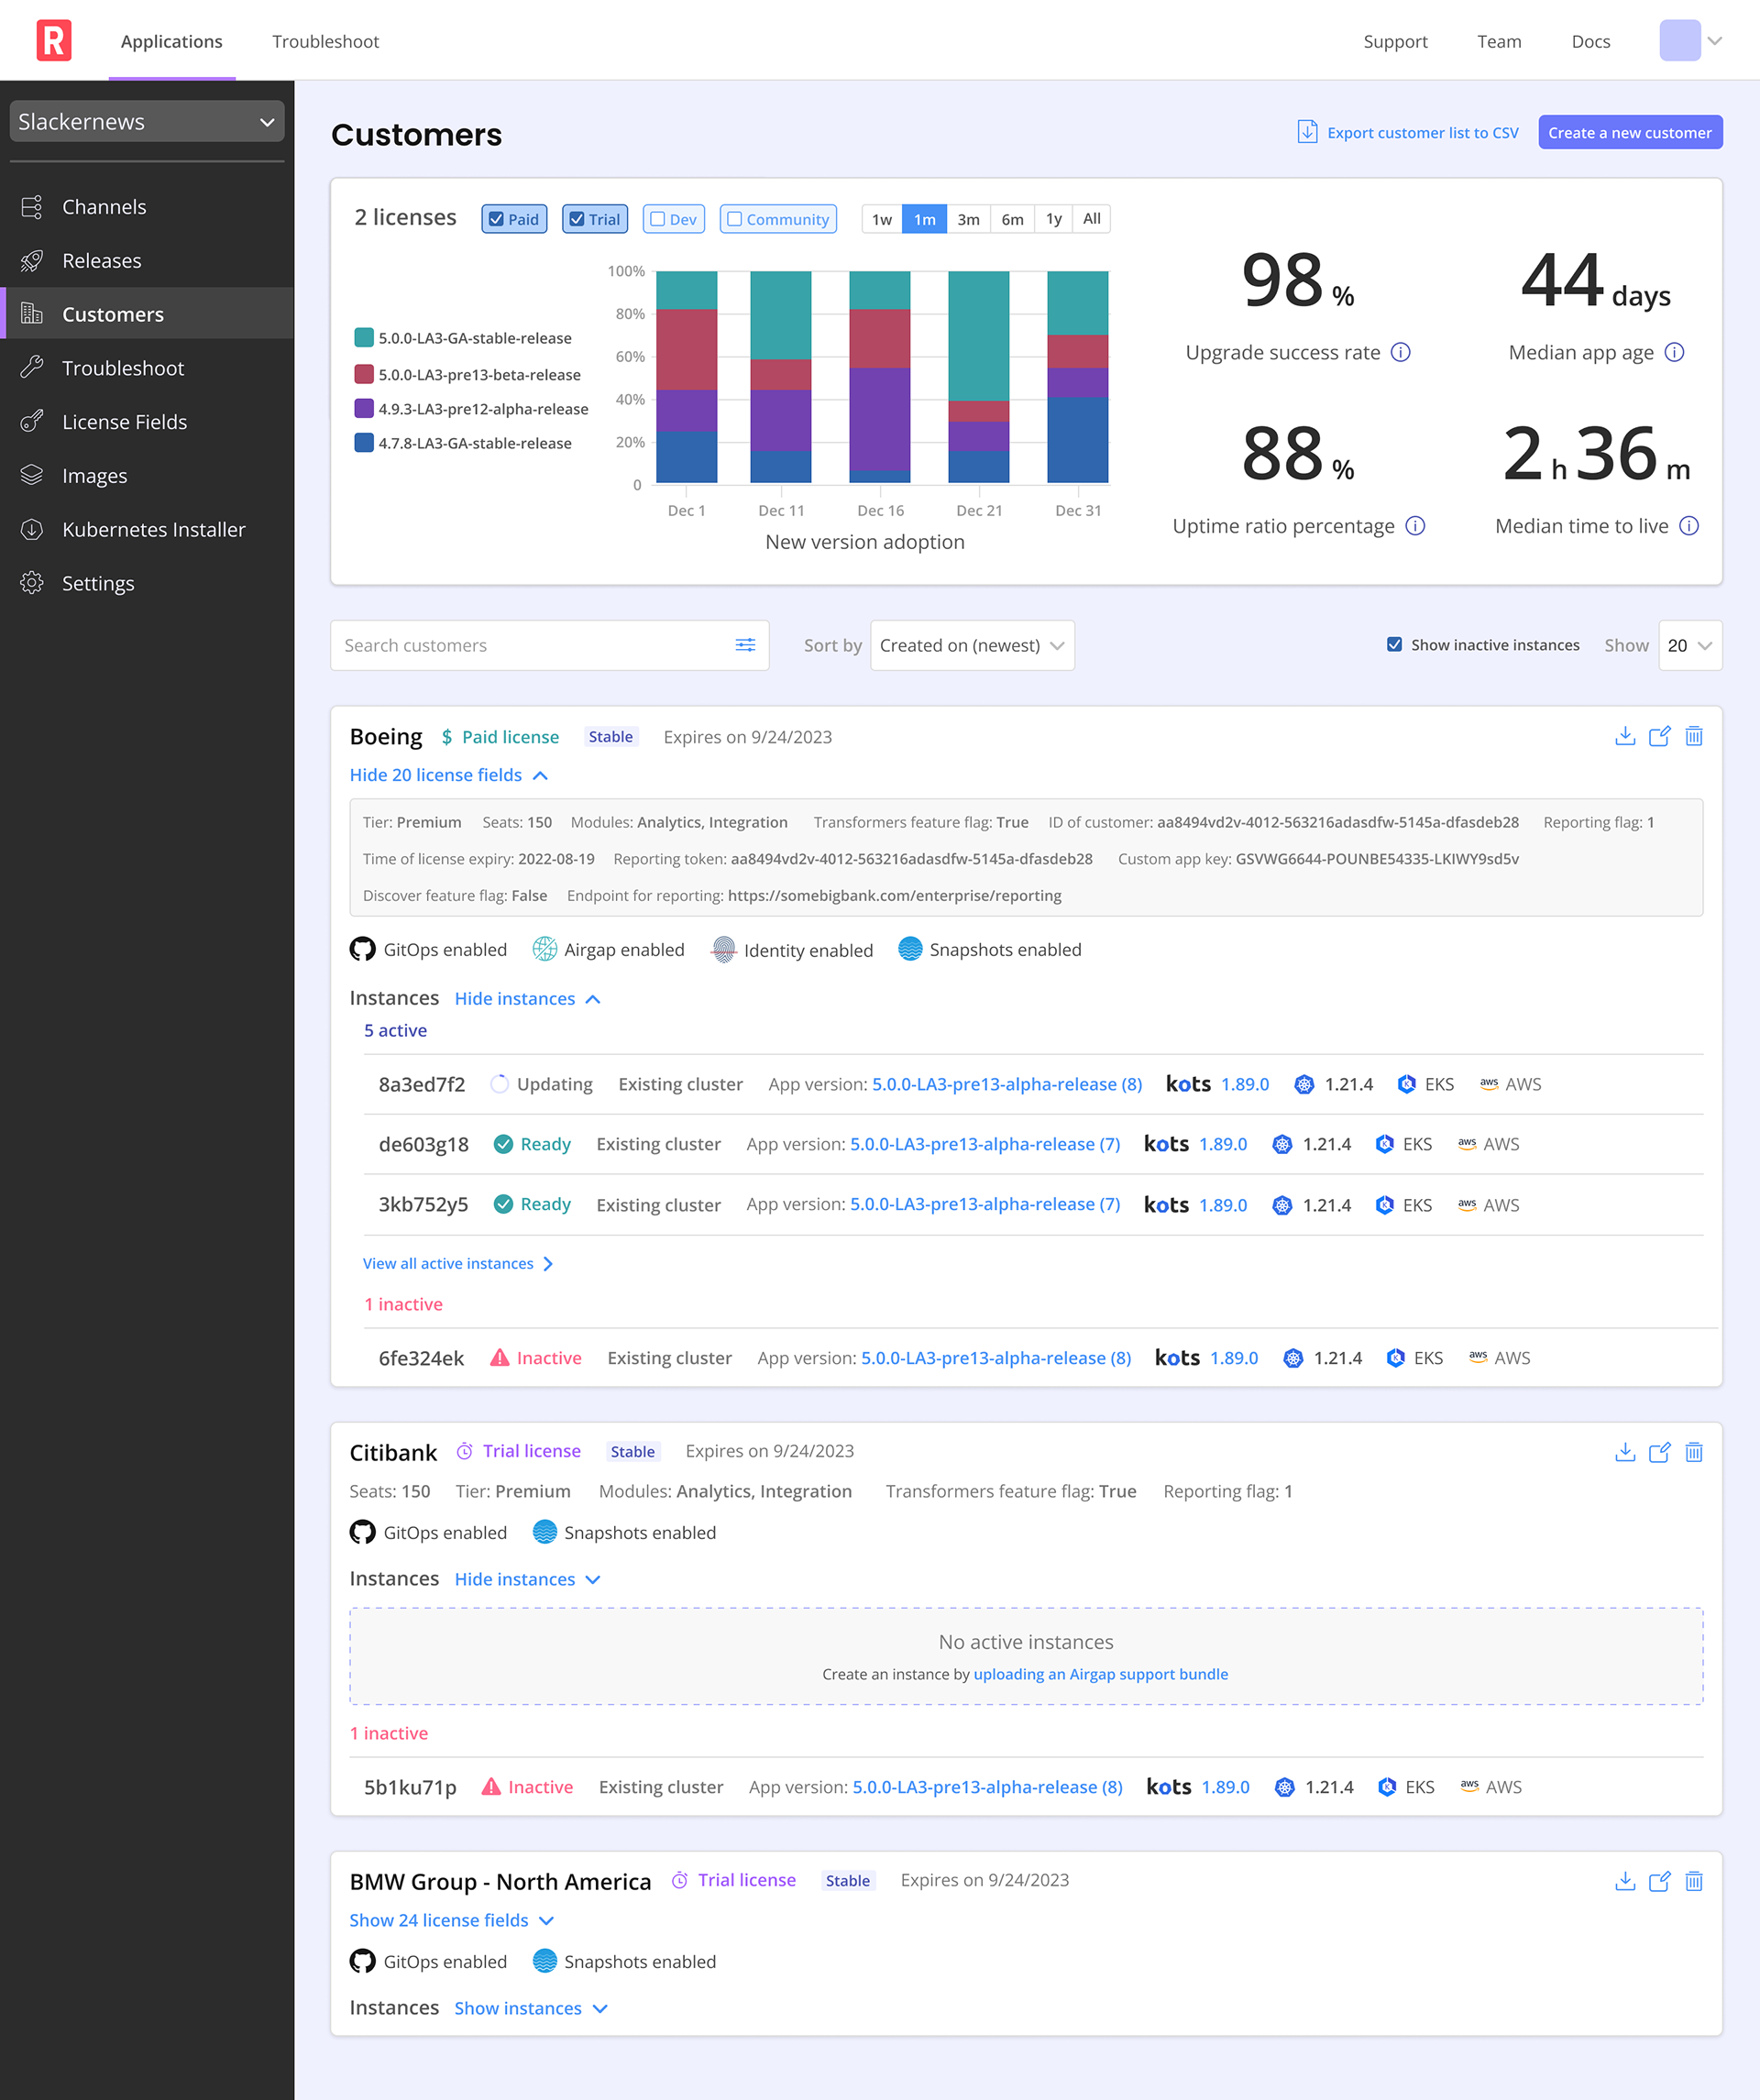
Task: Select the 1w time range
Action: 882,219
